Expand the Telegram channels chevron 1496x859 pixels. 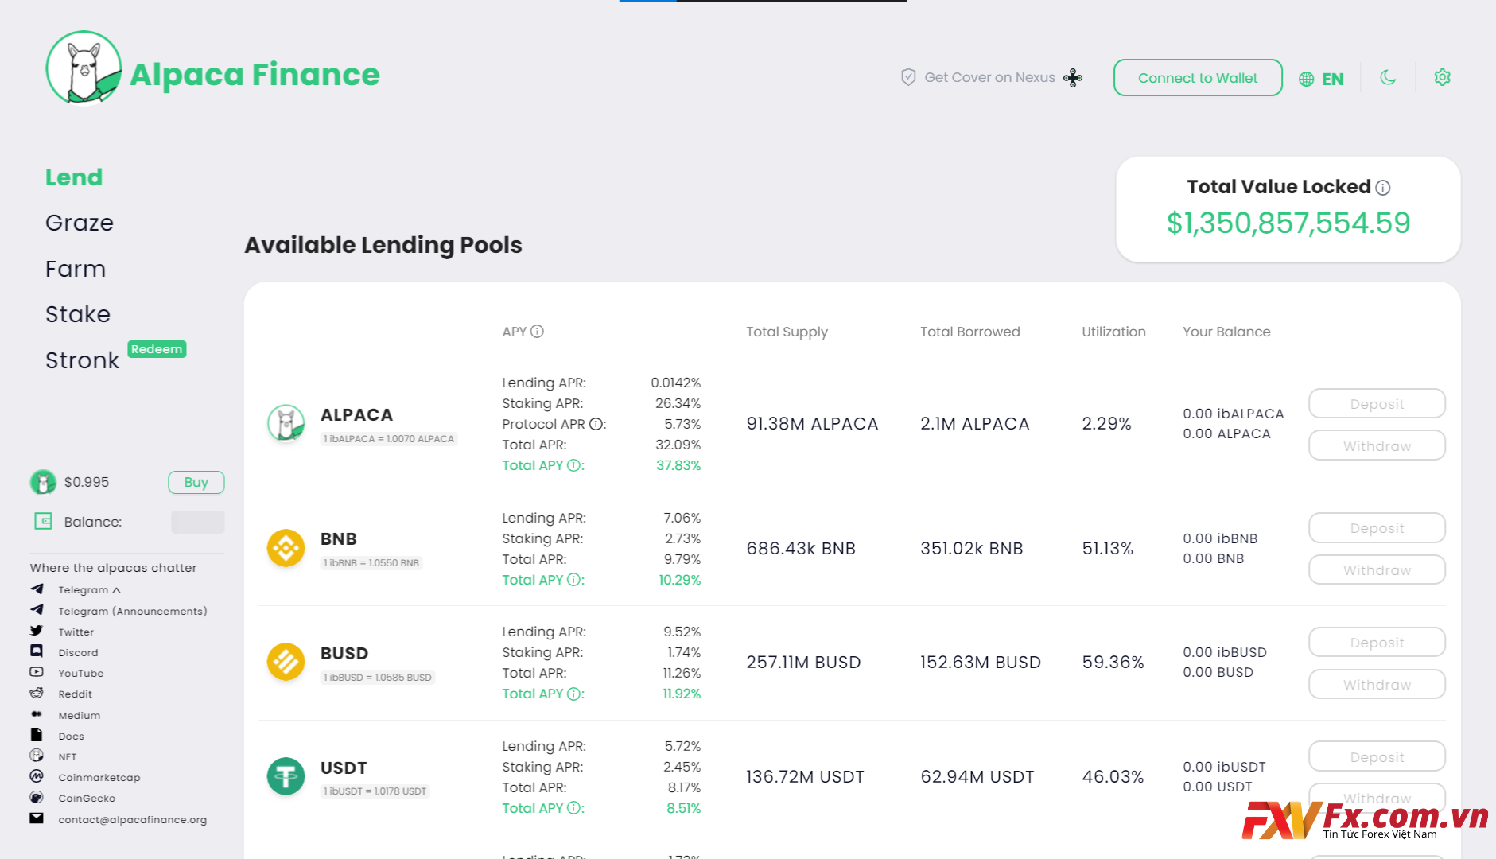[x=116, y=590]
